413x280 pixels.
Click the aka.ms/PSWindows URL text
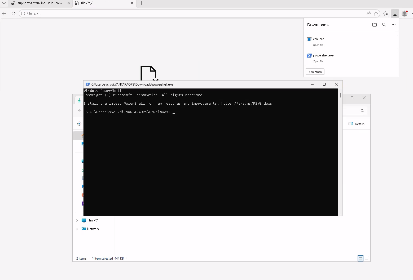point(247,104)
